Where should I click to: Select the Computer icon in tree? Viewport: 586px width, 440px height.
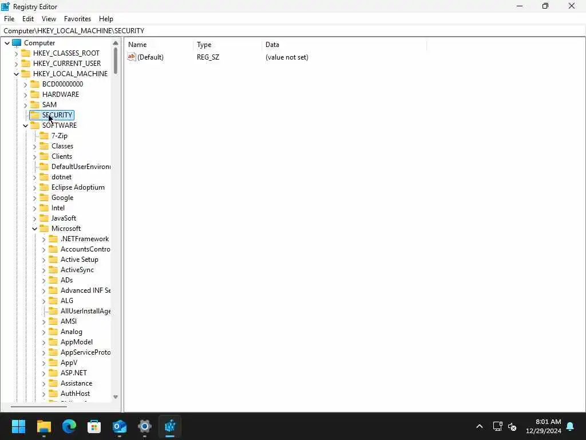coord(17,42)
